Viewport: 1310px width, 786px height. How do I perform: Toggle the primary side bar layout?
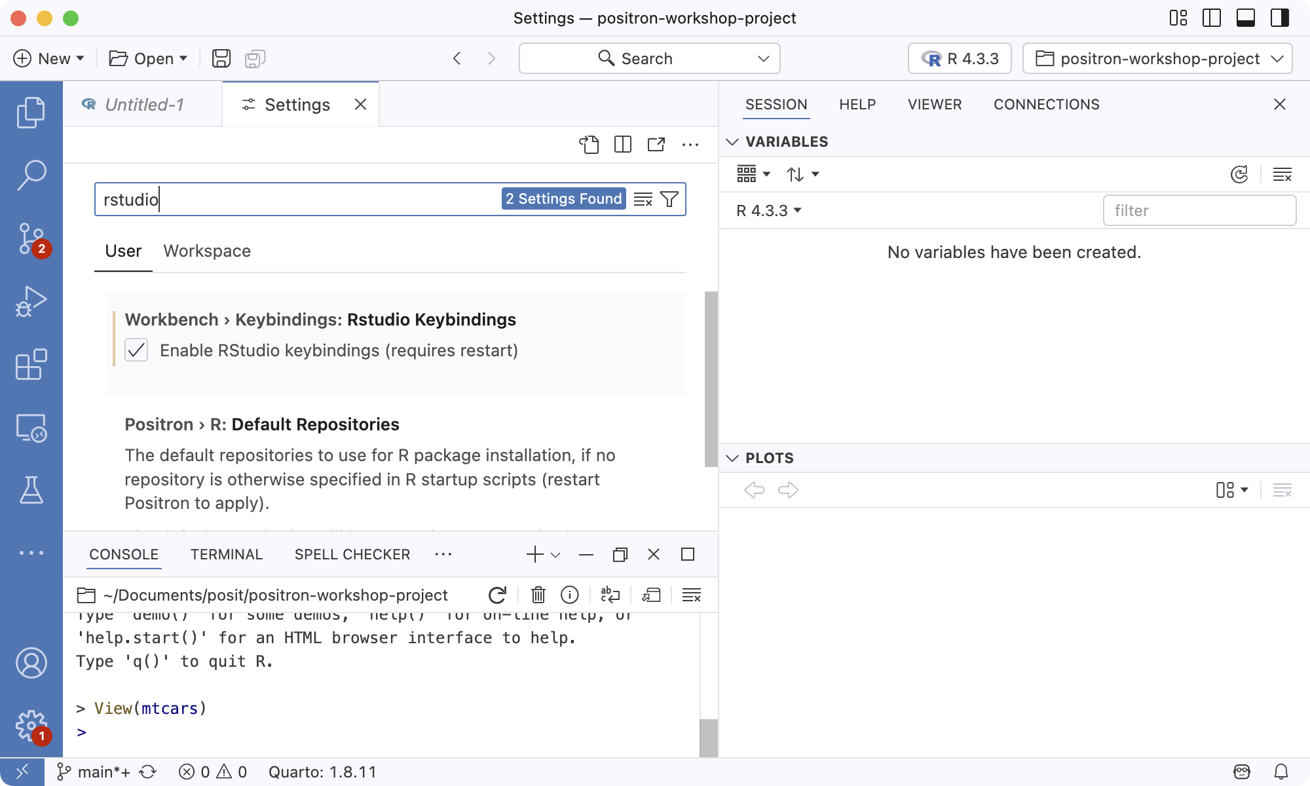point(1212,18)
